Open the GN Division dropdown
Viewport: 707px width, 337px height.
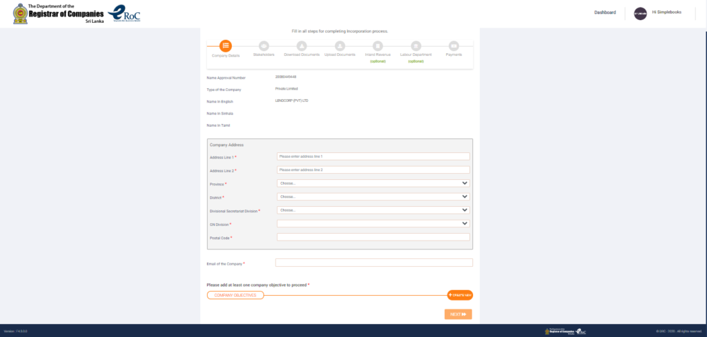pyautogui.click(x=374, y=223)
